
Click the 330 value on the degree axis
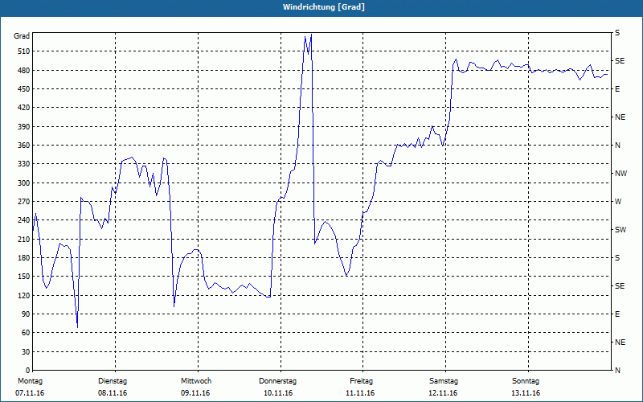click(x=24, y=164)
